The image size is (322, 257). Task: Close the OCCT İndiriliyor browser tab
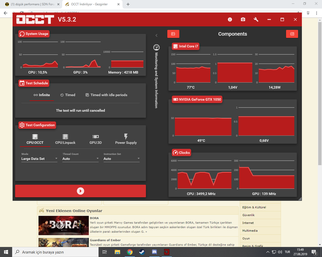(118, 4)
